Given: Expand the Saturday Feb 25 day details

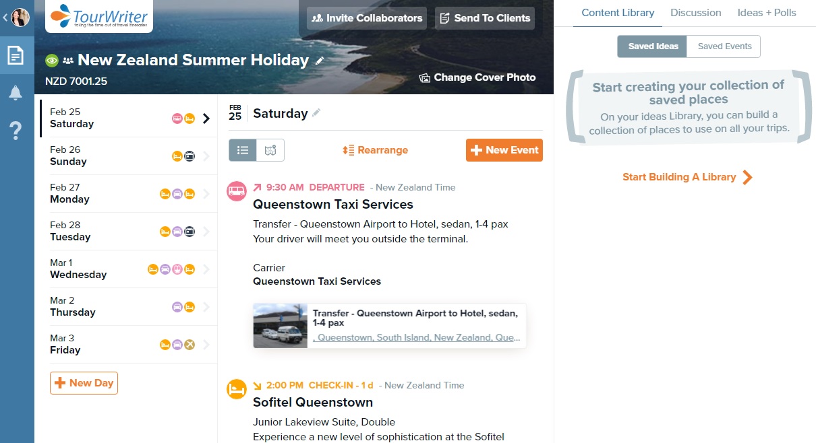Looking at the screenshot, I should pos(206,118).
